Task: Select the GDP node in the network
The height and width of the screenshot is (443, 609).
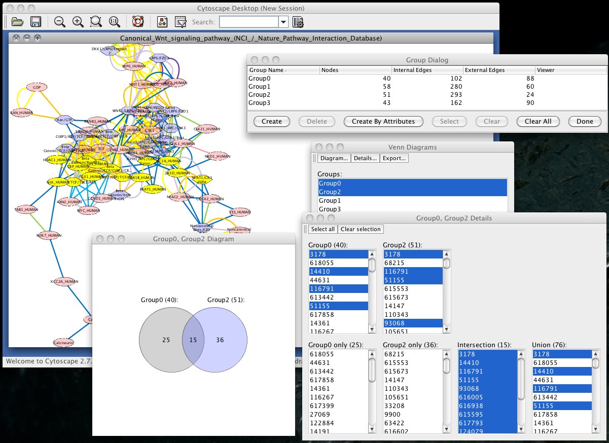Action: pyautogui.click(x=37, y=87)
